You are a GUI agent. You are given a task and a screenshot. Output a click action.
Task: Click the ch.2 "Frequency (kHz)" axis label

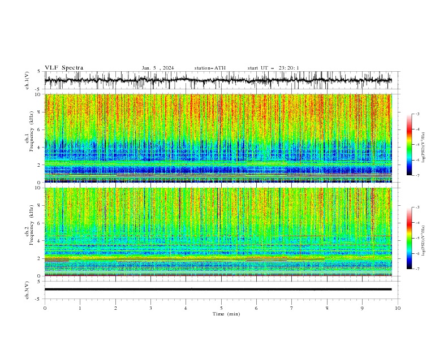[31, 225]
